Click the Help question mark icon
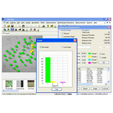 (x=48, y=26)
